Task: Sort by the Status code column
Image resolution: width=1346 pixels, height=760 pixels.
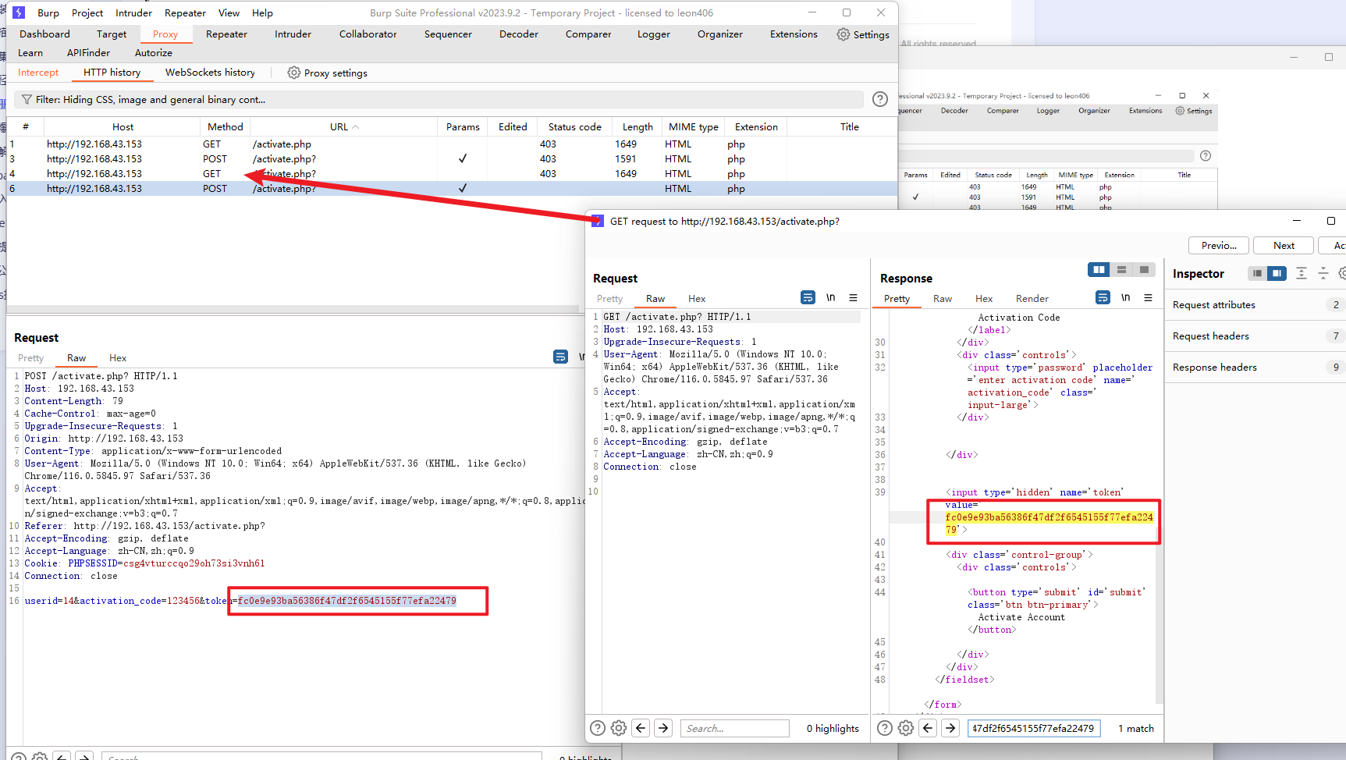Action: [x=574, y=126]
